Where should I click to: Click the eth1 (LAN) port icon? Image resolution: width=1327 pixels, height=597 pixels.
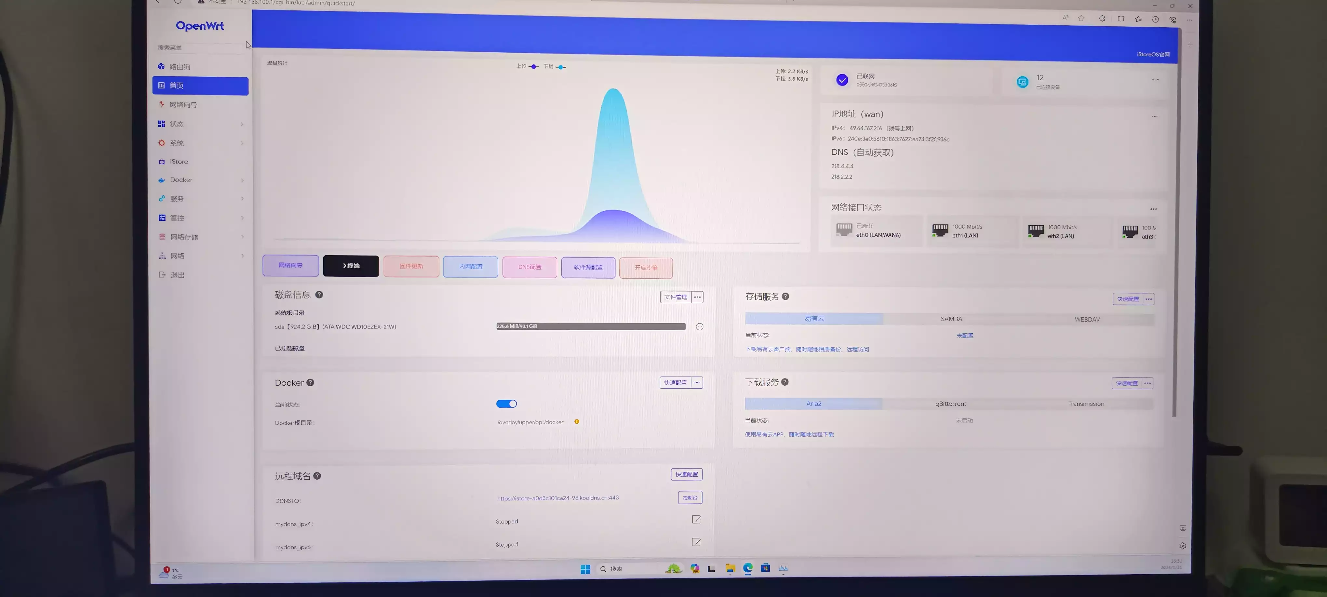pos(940,230)
